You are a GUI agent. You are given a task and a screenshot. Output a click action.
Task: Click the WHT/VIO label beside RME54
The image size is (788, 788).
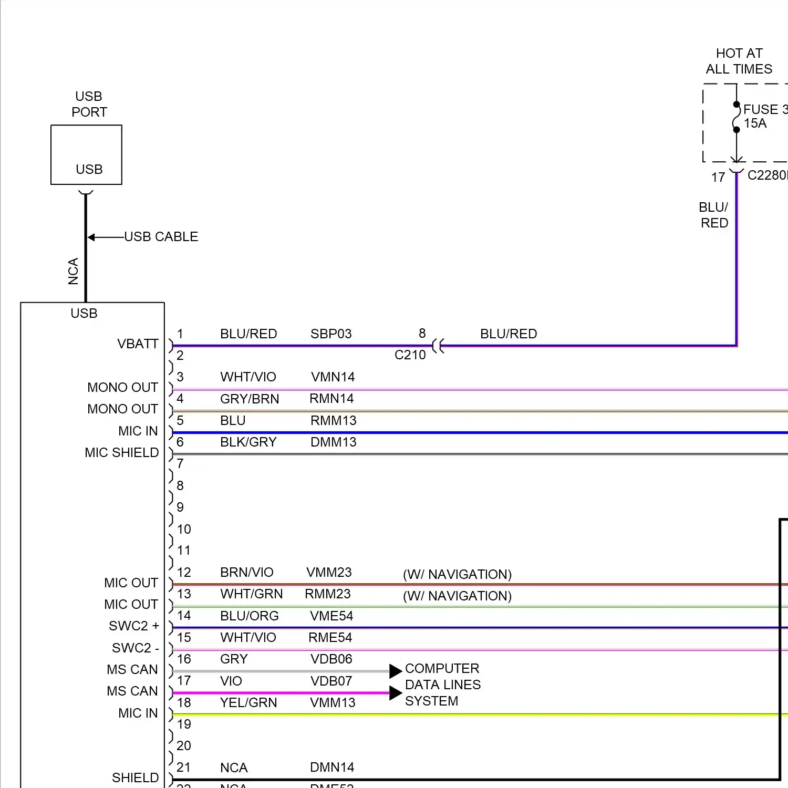click(x=248, y=637)
